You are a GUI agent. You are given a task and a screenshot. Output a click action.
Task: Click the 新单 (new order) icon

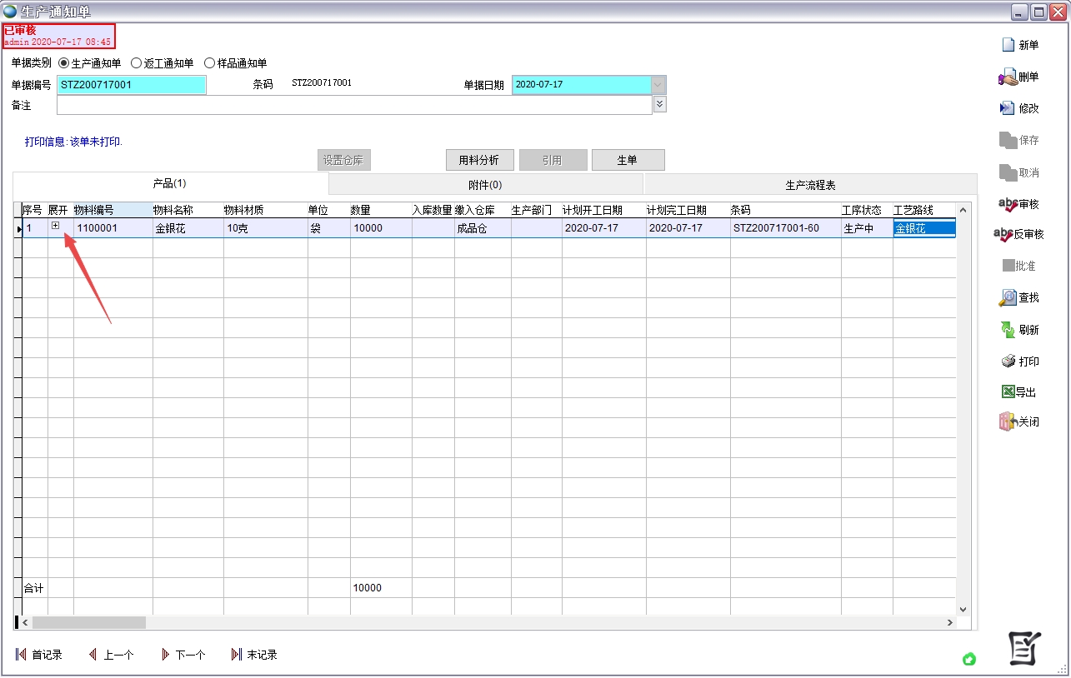[1008, 45]
